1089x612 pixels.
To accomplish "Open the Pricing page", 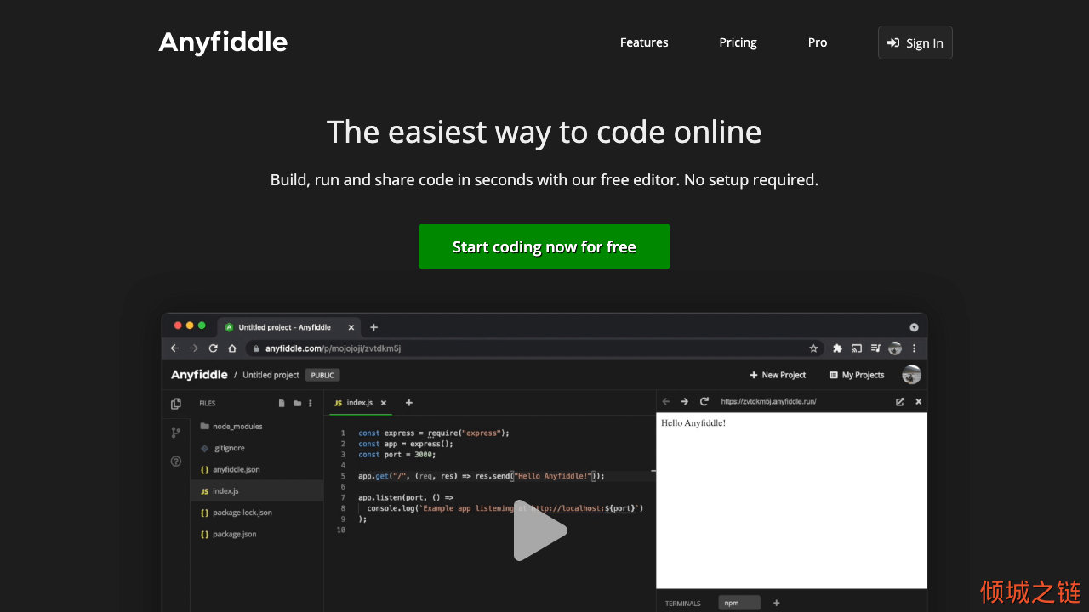I will (738, 42).
